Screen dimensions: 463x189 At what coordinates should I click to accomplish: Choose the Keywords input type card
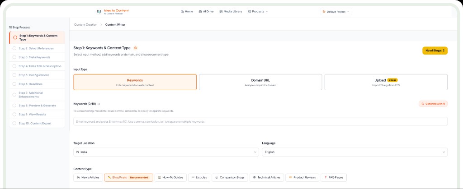pos(135,82)
